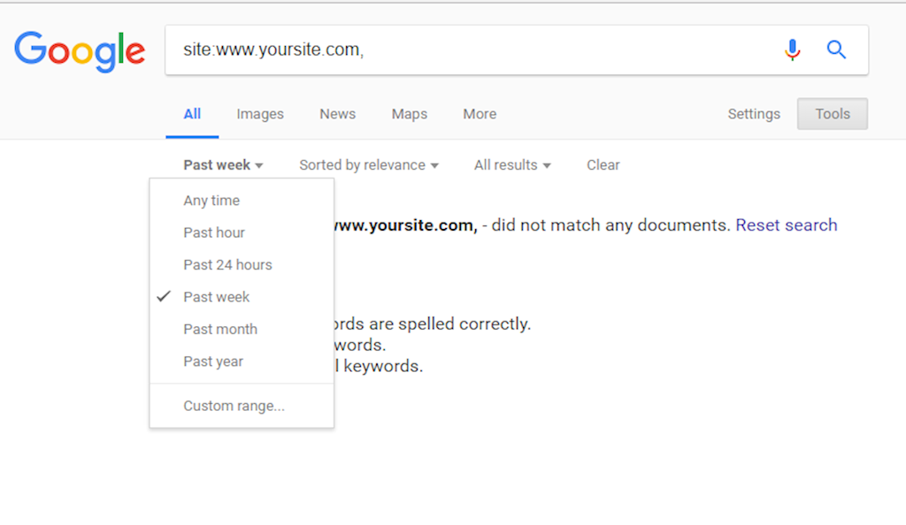Click the blue magnifier search icon

tap(836, 50)
